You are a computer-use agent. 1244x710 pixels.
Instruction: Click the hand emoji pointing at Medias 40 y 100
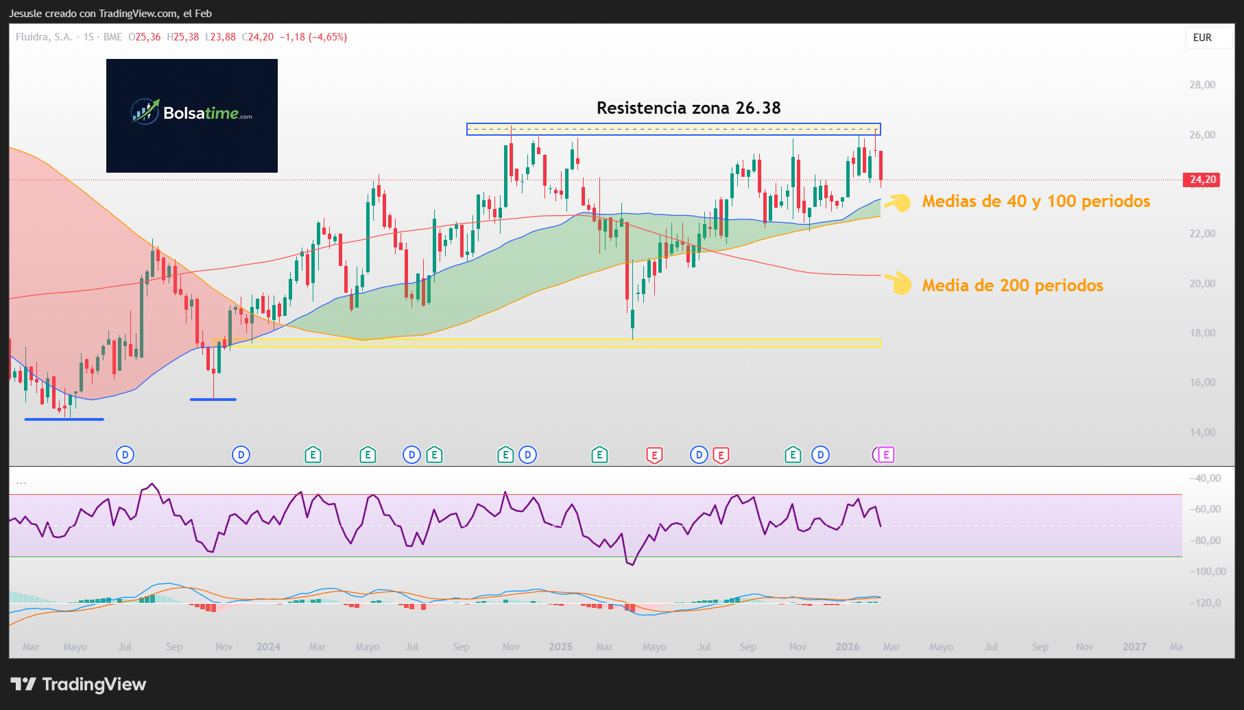(898, 202)
